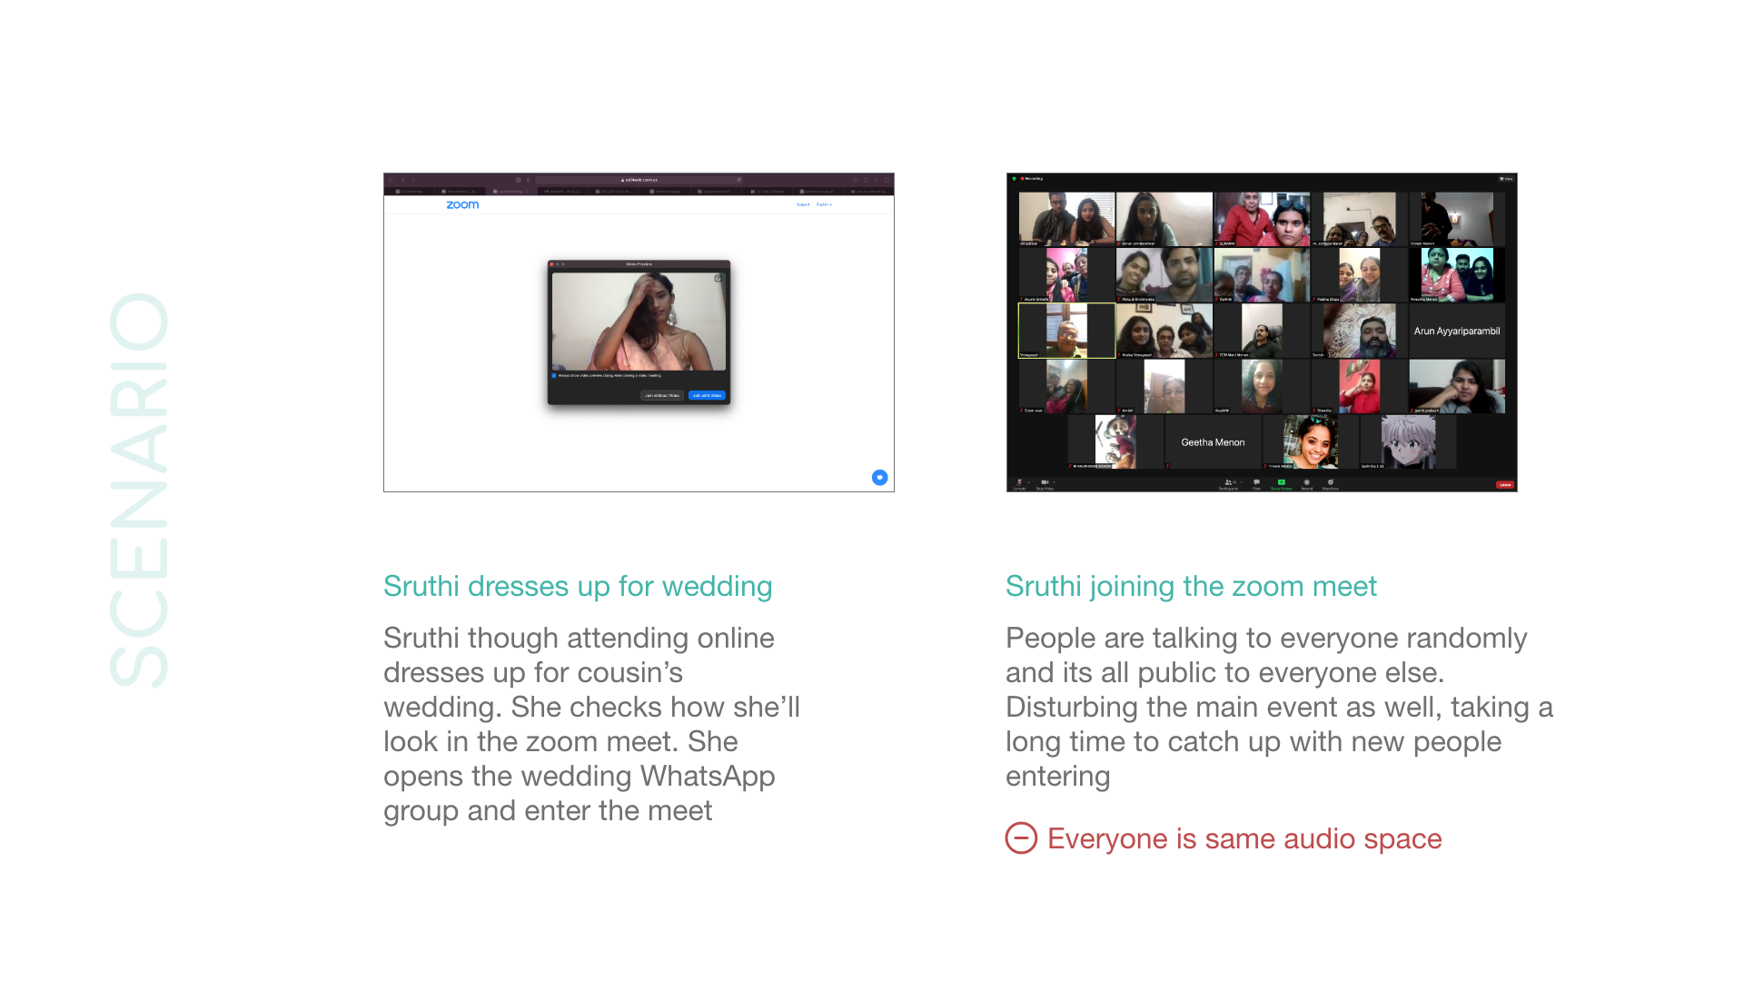The height and width of the screenshot is (981, 1744).
Task: Click the Unmute microphone icon
Action: pos(1019,482)
